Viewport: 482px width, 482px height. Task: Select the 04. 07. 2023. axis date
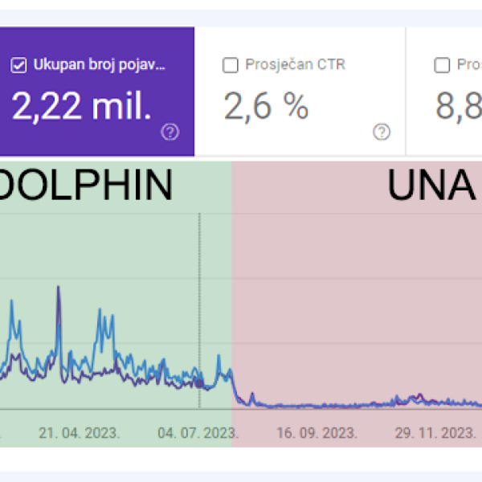pos(198,433)
